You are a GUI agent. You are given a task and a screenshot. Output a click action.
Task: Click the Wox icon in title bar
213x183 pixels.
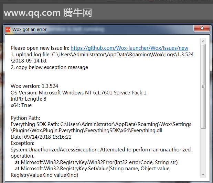pyautogui.click(x=8, y=30)
